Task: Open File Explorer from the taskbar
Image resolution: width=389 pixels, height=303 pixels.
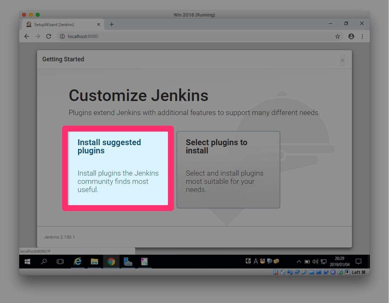Action: pyautogui.click(x=94, y=262)
